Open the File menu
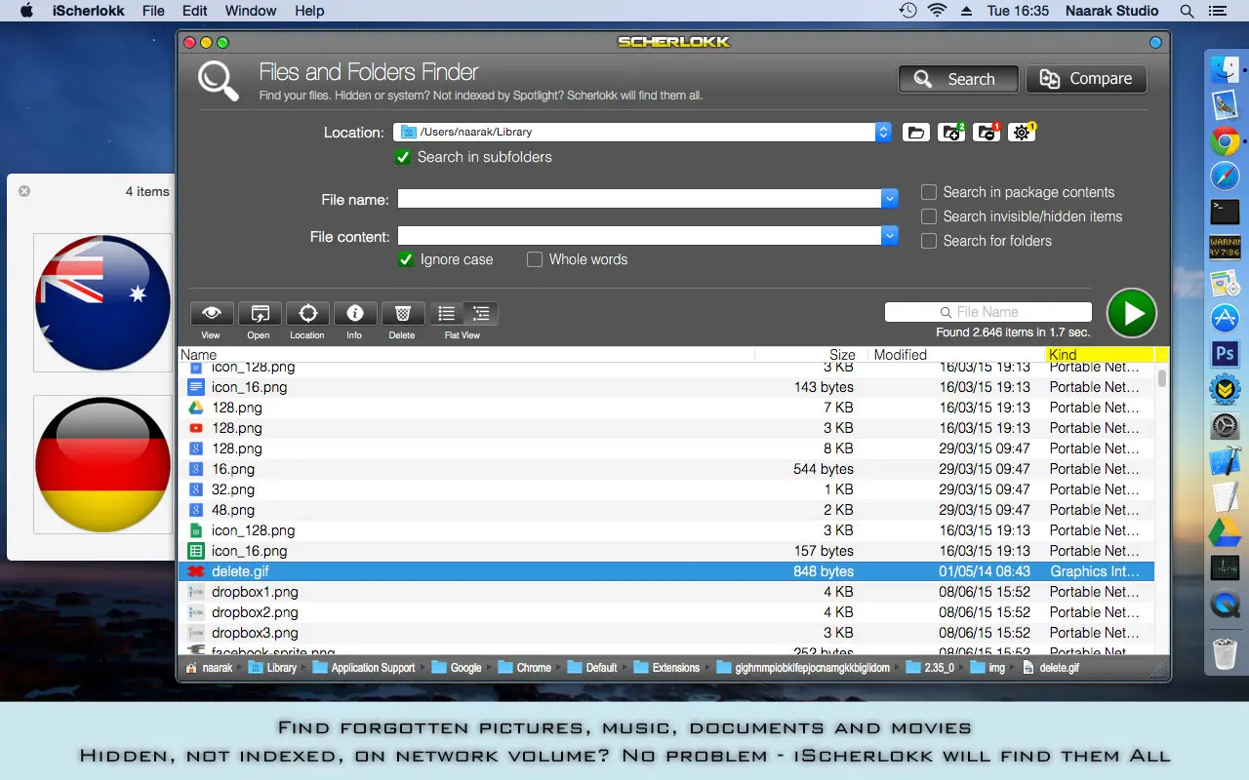 (153, 11)
